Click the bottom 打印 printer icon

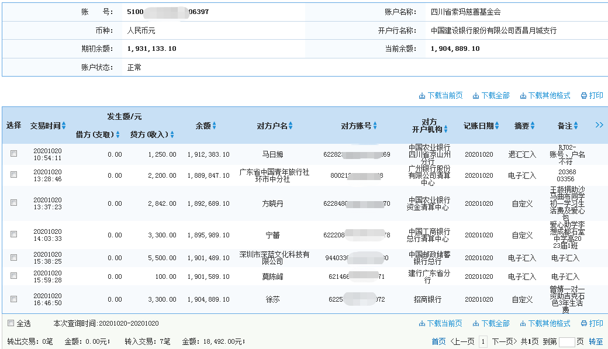[584, 323]
